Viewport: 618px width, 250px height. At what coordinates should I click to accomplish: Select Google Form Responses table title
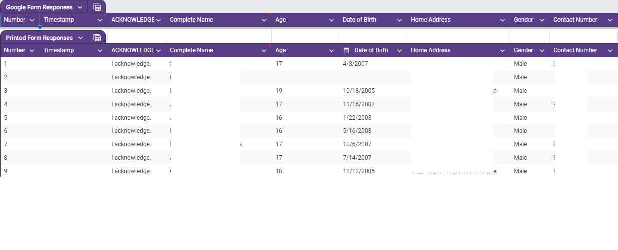tap(39, 7)
